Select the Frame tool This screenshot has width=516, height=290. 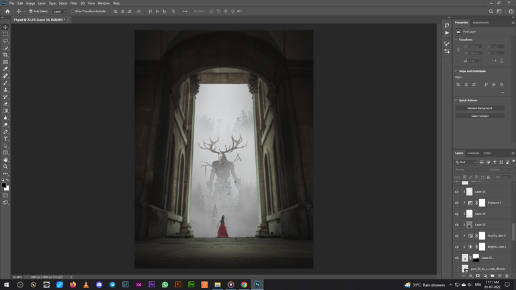(x=5, y=62)
